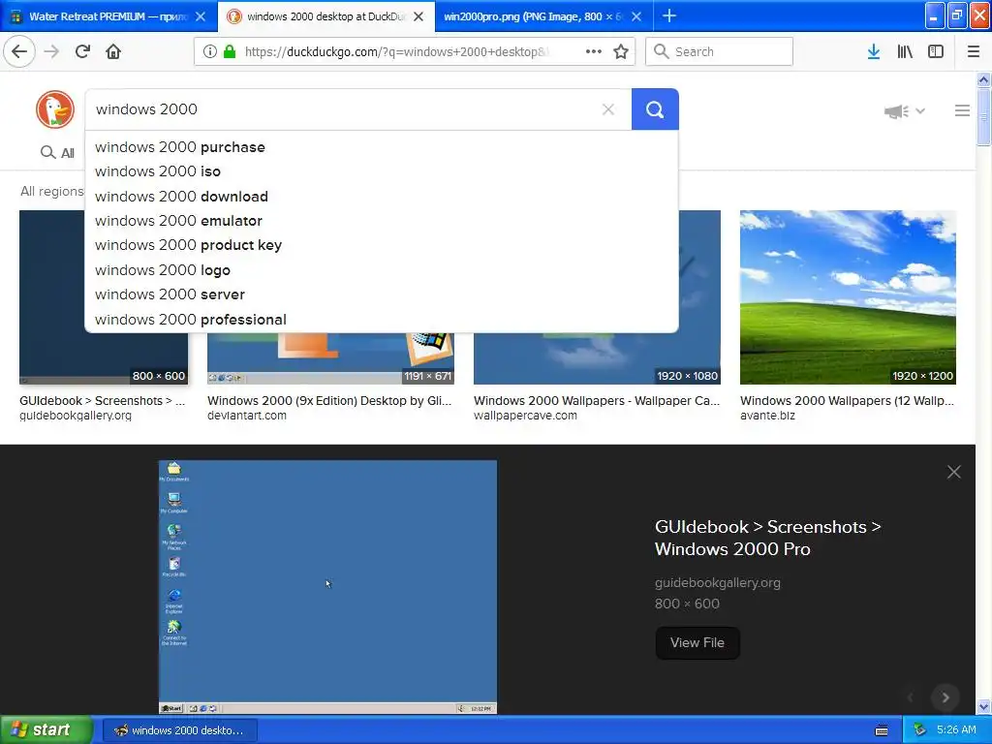Screen dimensions: 992x744
Task: Choose suggestion windows 2000 product key
Action: click(x=382, y=245)
